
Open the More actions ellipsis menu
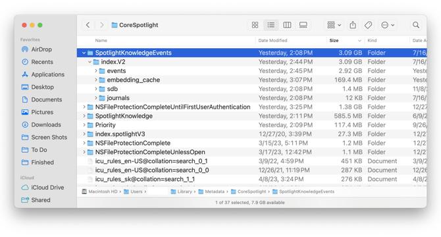point(388,25)
